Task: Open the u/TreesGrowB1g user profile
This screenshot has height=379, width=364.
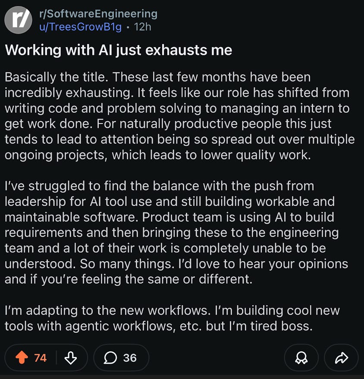Action: click(81, 27)
